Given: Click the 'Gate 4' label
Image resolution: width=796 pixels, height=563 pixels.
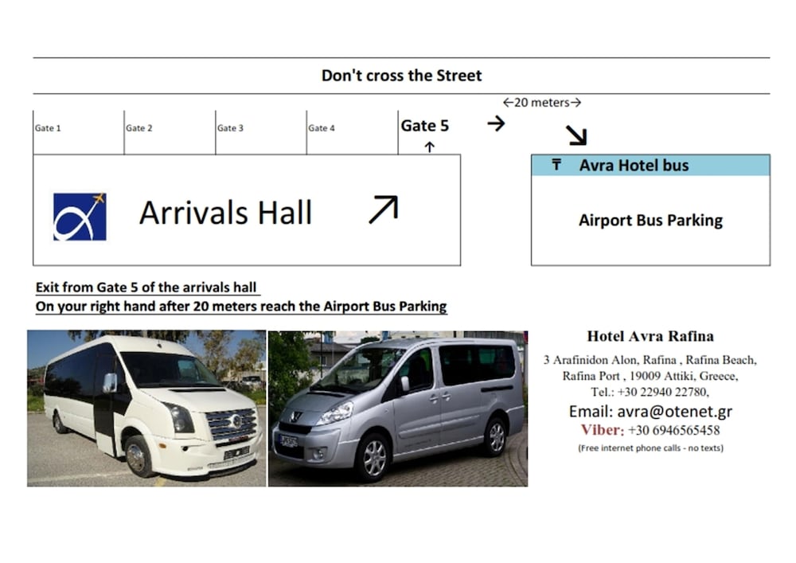Looking at the screenshot, I should [x=322, y=128].
